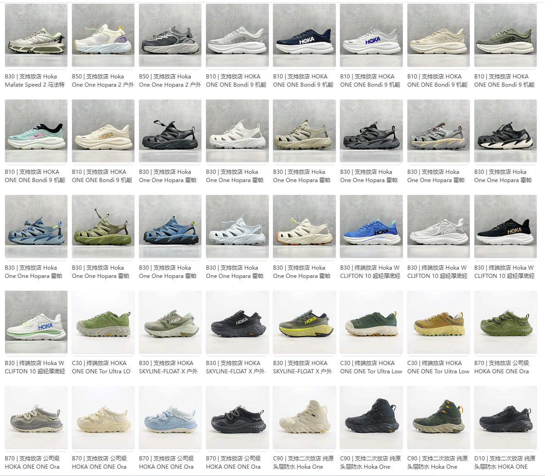View black Hopara sandal with grey sole
The image size is (545, 476).
pyautogui.click(x=371, y=131)
